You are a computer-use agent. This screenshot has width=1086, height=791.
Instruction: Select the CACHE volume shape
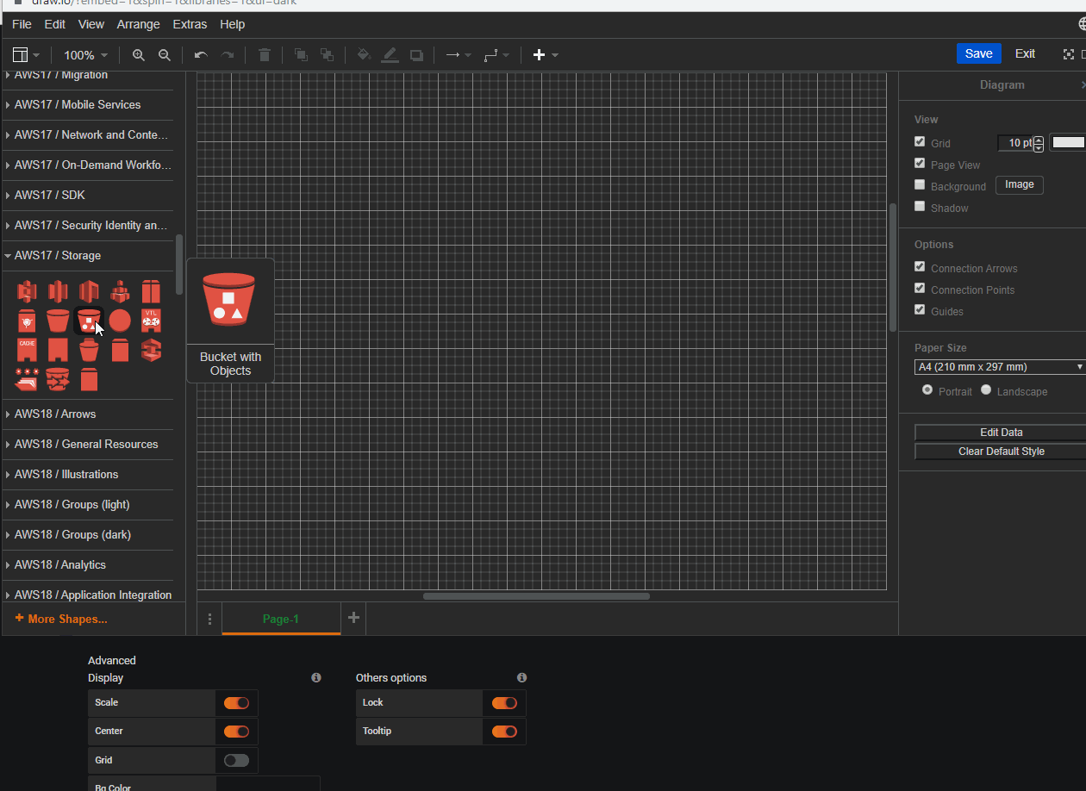[x=27, y=349]
